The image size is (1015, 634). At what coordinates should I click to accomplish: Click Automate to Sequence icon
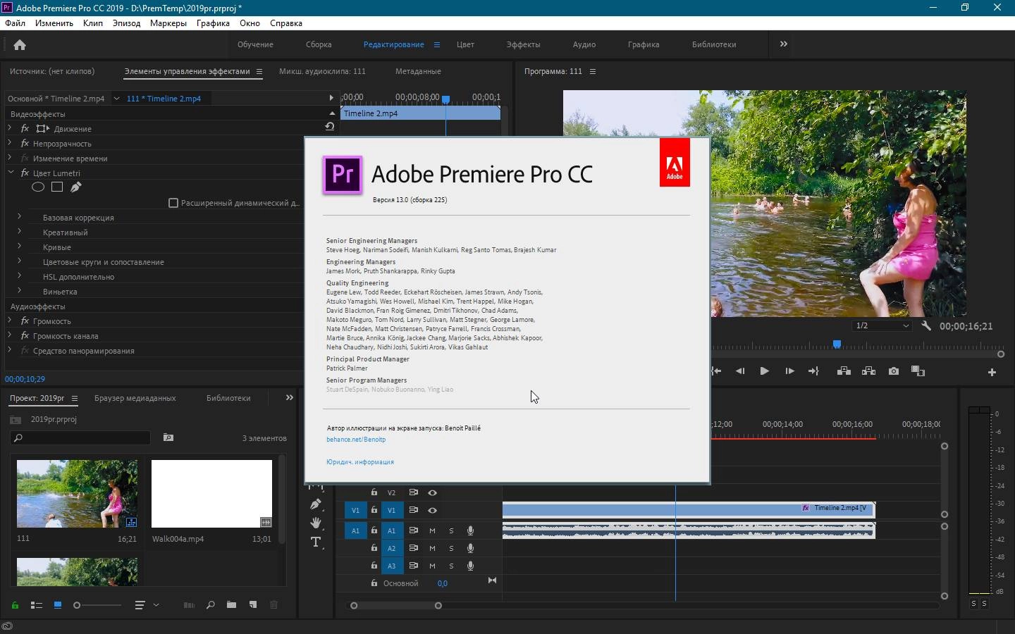point(189,605)
